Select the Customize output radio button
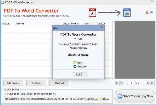The height and width of the screenshot is (105, 157). tap(6, 99)
